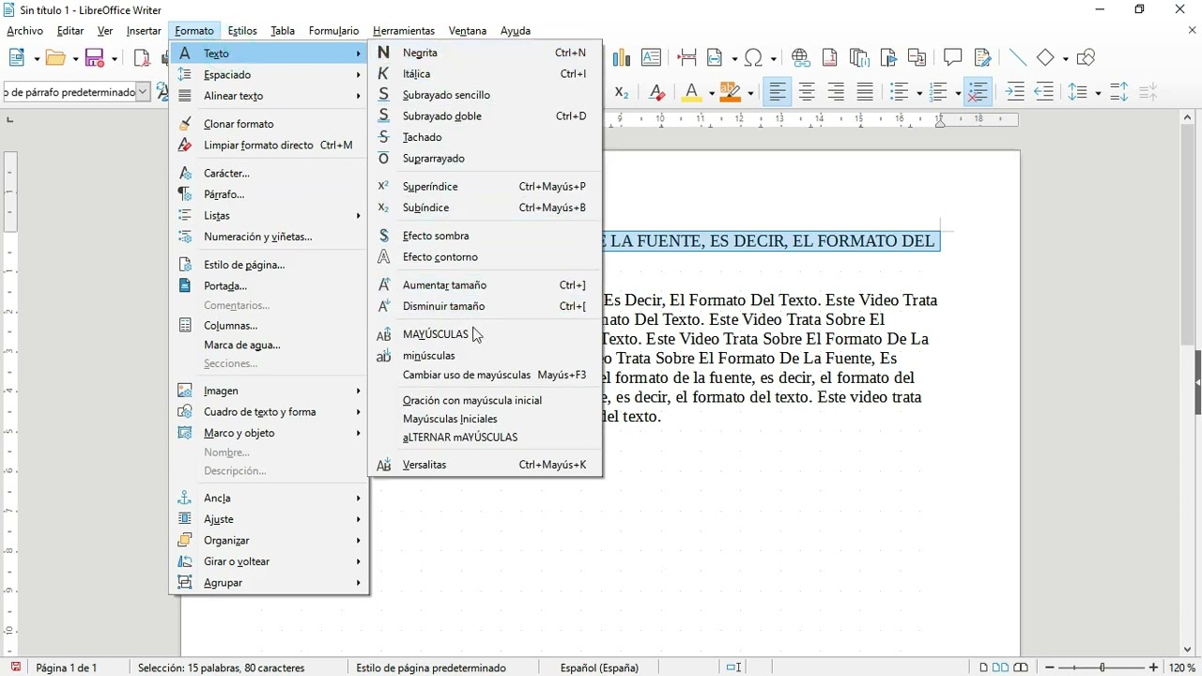The image size is (1202, 676).
Task: Toggle align left button
Action: (x=778, y=92)
